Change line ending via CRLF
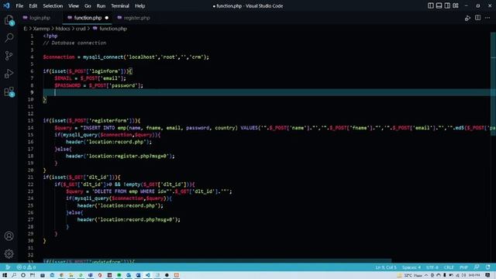 pos(449,267)
